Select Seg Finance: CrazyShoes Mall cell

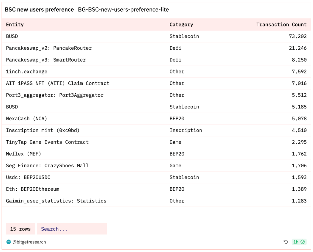[47, 166]
